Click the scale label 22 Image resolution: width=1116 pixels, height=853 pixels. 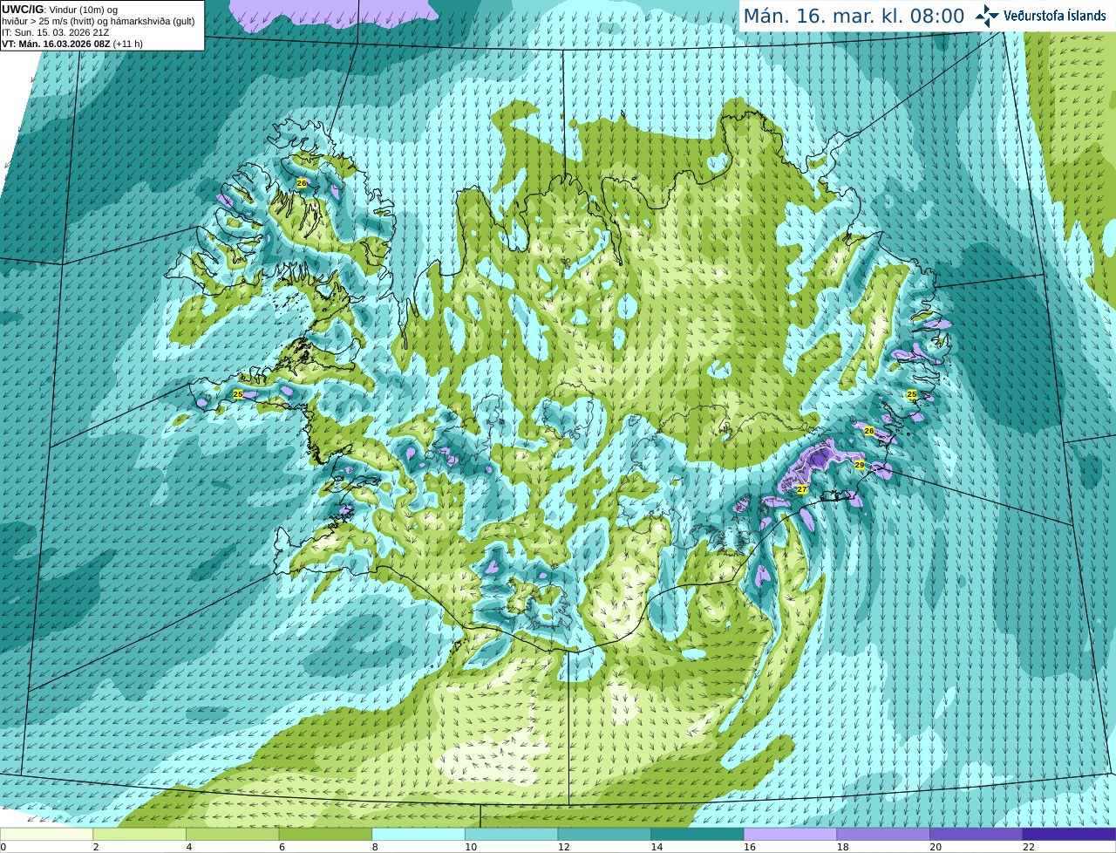[1029, 847]
